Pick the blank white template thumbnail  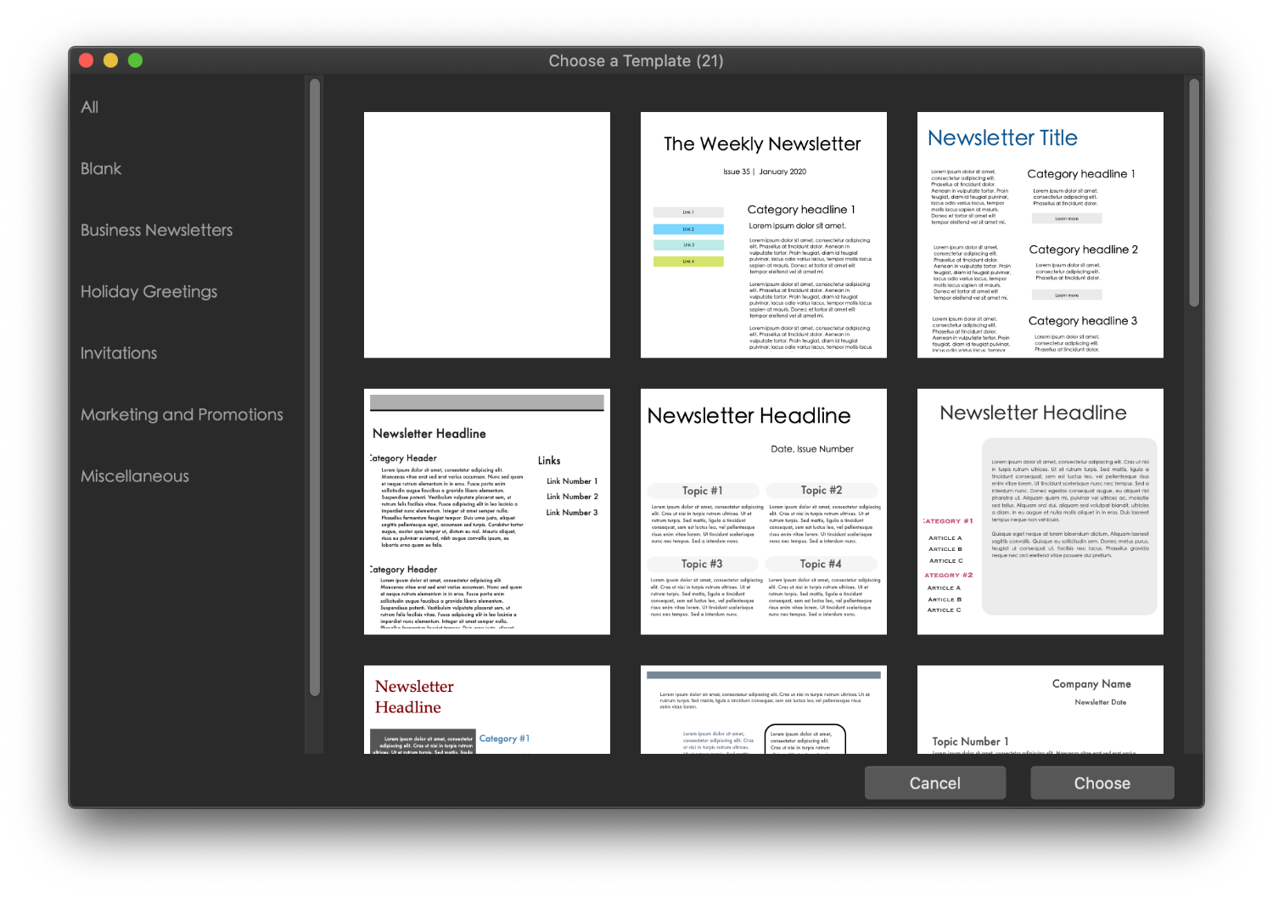(x=487, y=235)
